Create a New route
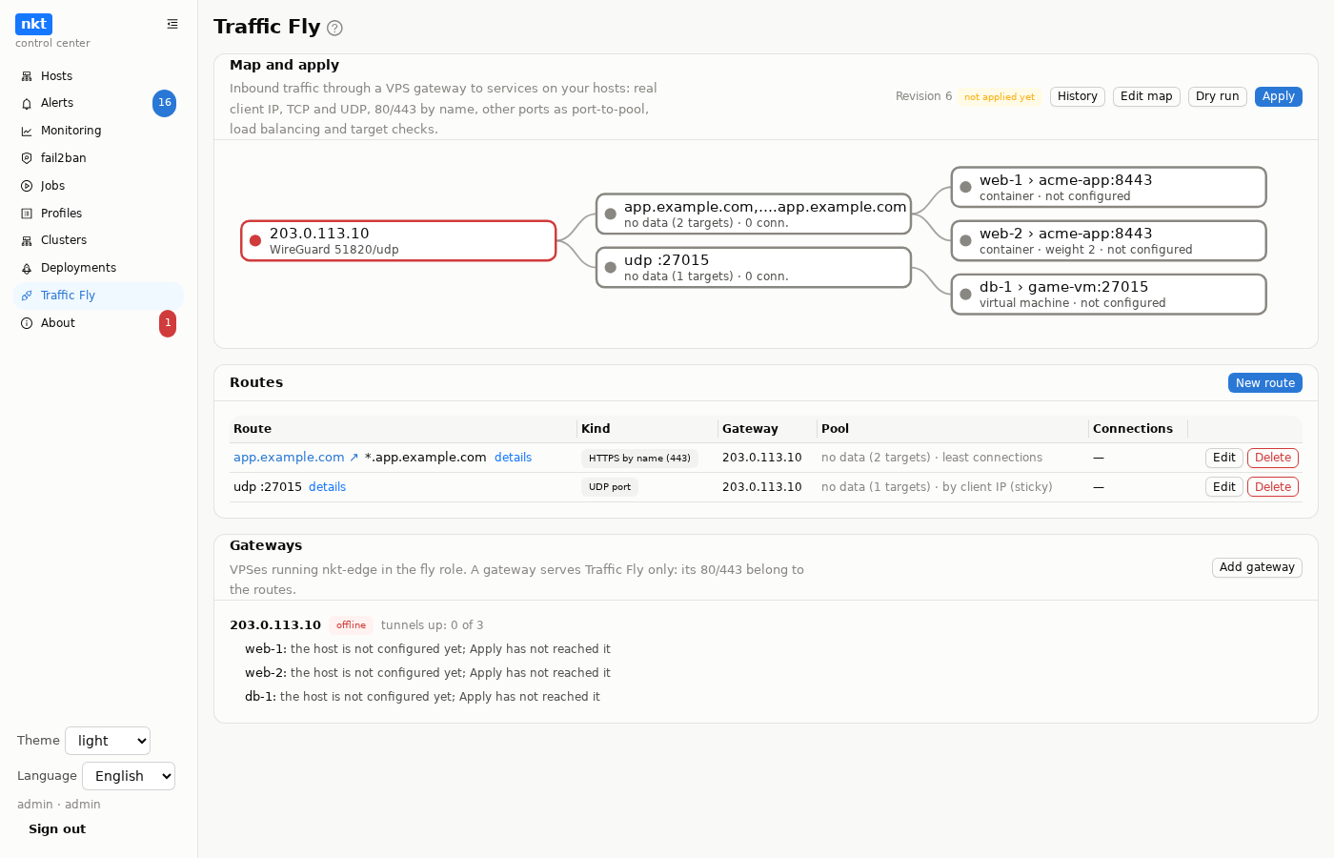Viewport: 1334px width, 858px height. (1265, 382)
